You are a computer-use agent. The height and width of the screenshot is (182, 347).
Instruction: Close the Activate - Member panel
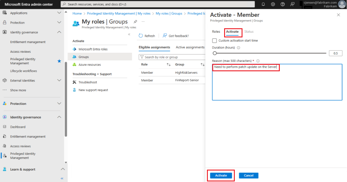(338, 15)
